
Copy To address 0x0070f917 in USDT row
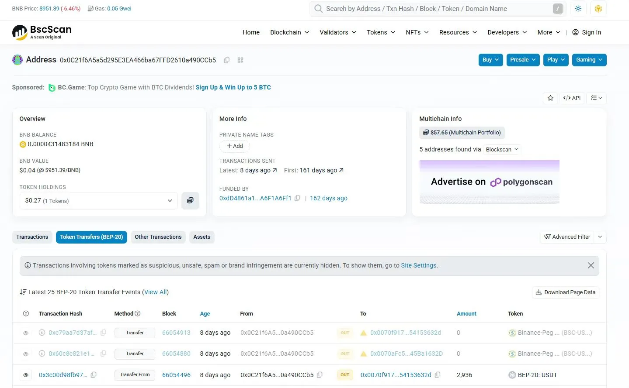pyautogui.click(x=438, y=375)
